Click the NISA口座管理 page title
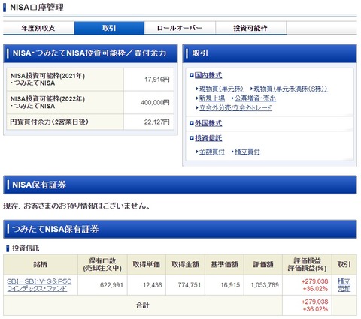This screenshot has height=319, width=361. [37, 8]
